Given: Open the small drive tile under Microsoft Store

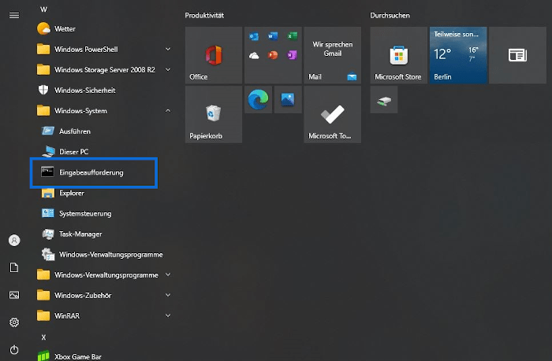Looking at the screenshot, I should (x=384, y=100).
